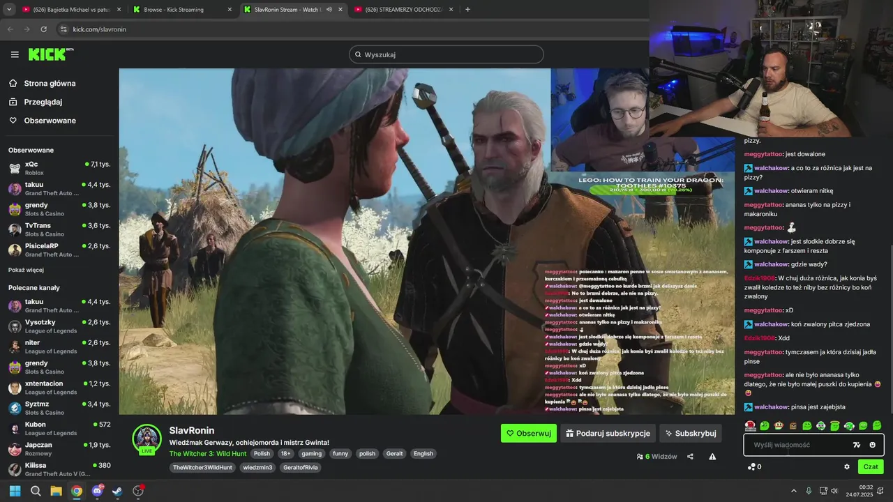893x502 pixels.
Task: Open niter recommended channel
Action: [x=59, y=347]
